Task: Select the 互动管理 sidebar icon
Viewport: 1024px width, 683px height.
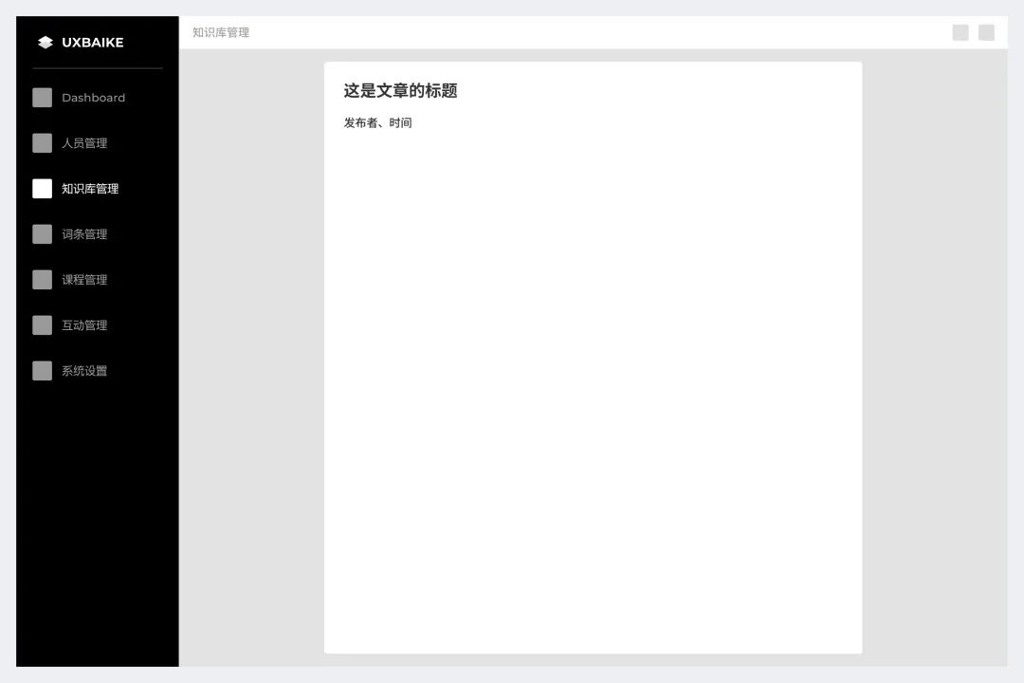Action: (42, 324)
